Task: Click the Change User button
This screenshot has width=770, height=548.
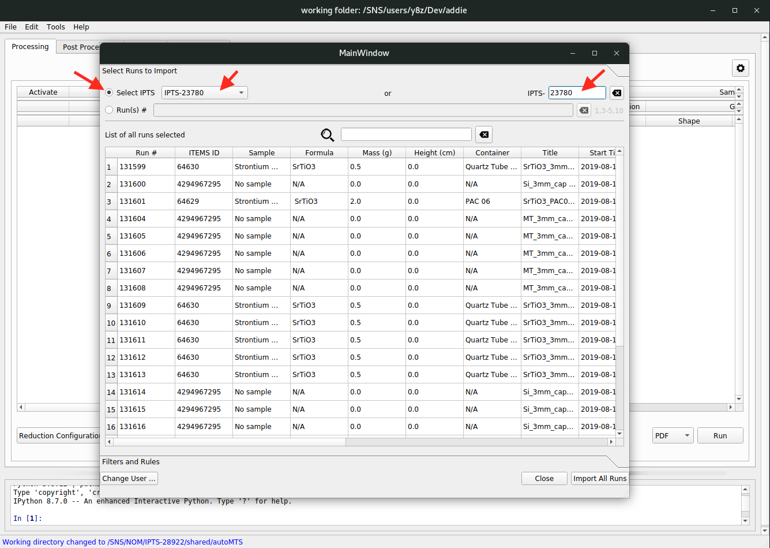Action: [129, 478]
